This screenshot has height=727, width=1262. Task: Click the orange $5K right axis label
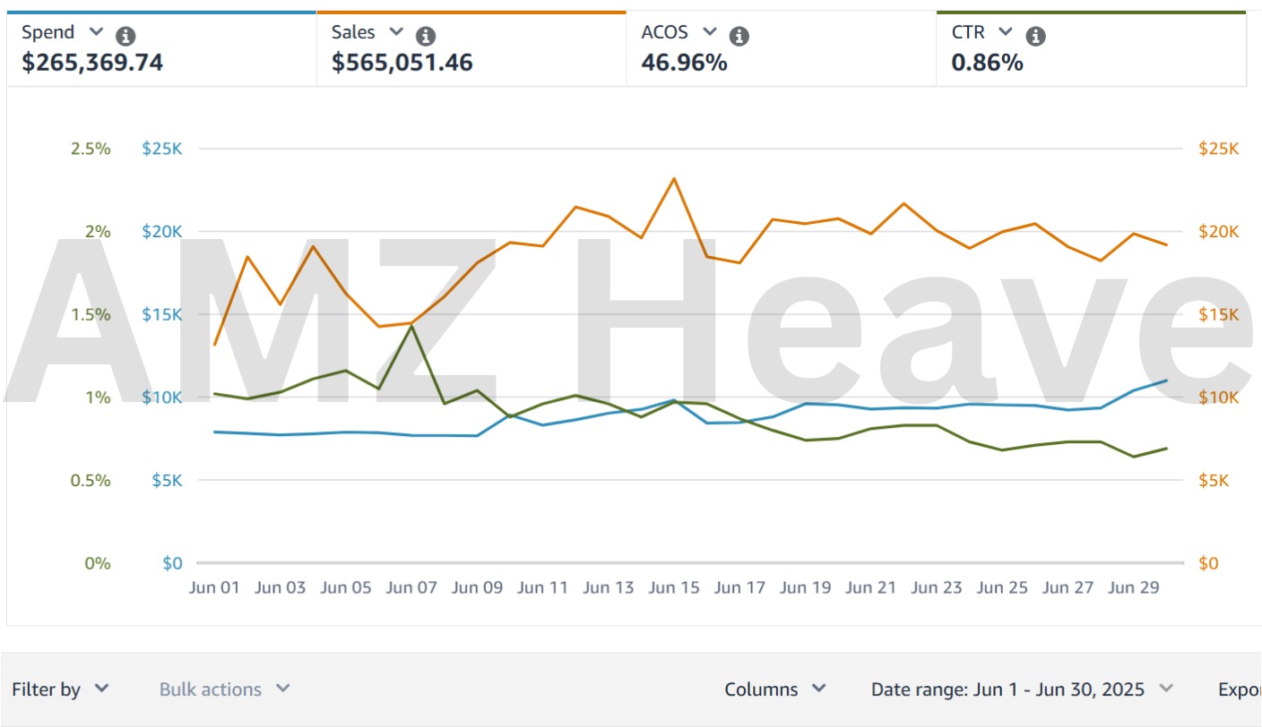pyautogui.click(x=1214, y=481)
